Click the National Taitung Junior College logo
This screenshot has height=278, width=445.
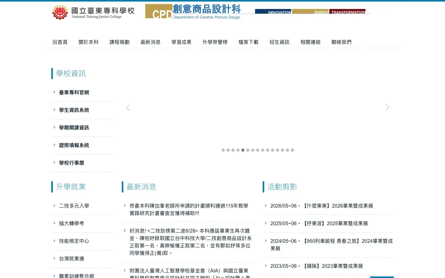(93, 12)
